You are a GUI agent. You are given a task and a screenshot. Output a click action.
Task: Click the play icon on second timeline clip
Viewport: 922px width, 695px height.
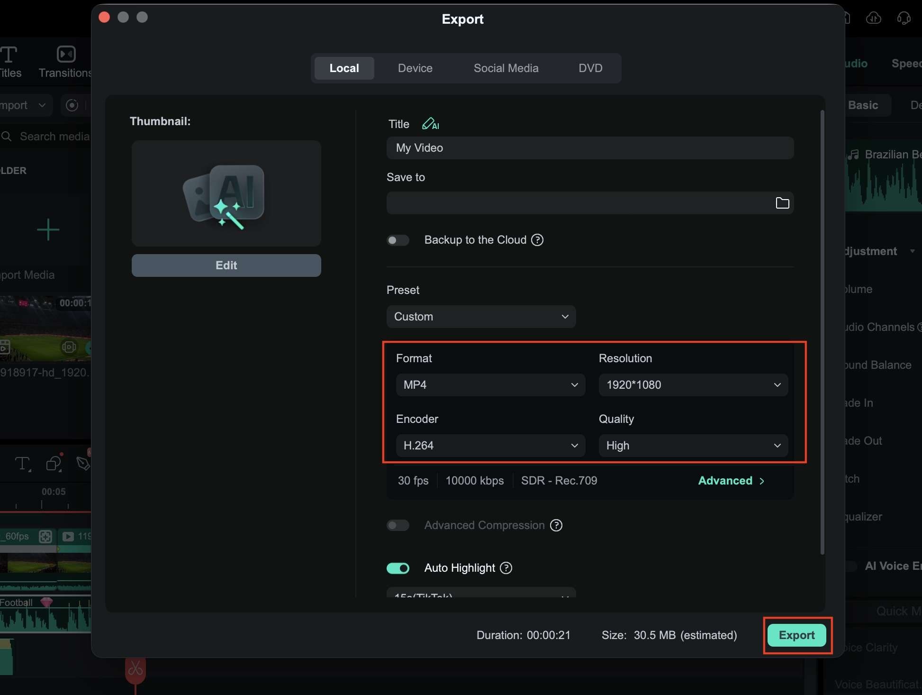coord(68,536)
